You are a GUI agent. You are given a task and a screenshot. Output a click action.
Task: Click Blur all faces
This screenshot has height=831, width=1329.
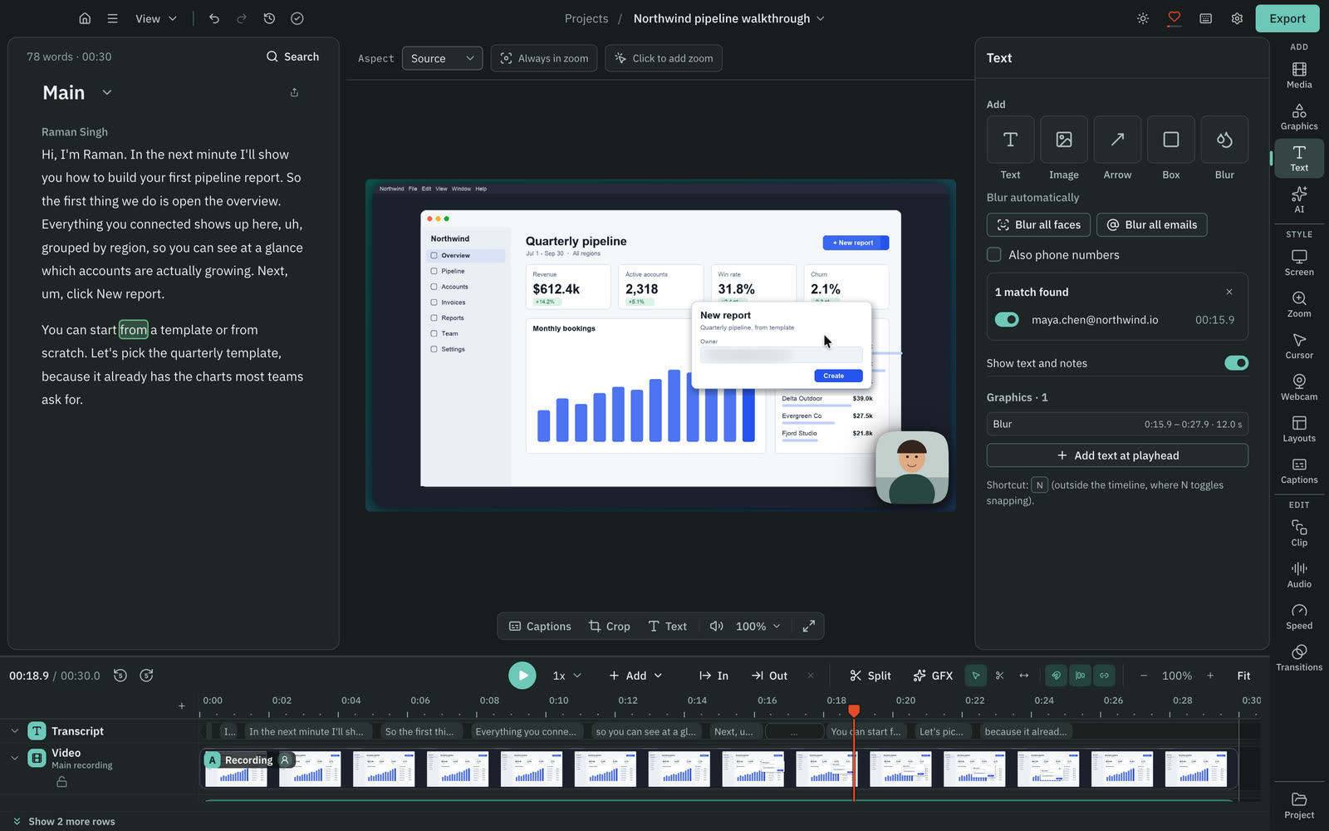(1038, 225)
